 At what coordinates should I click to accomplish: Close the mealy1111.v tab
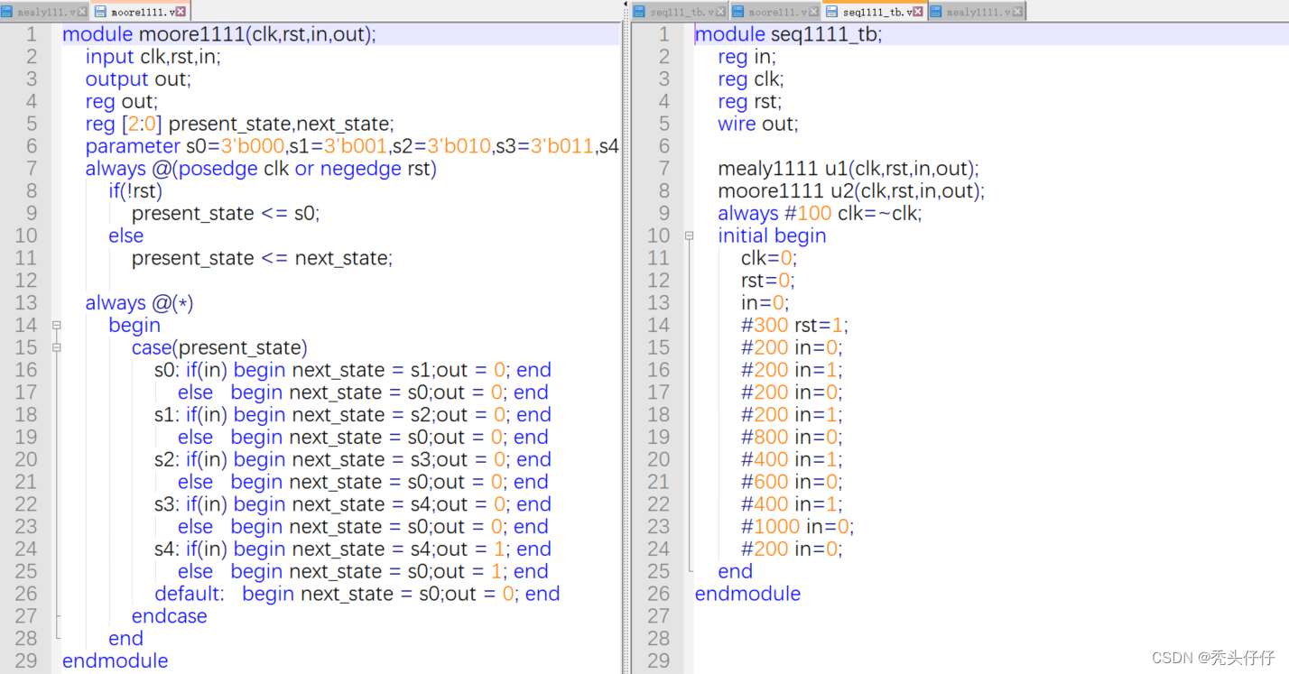pyautogui.click(x=1018, y=13)
